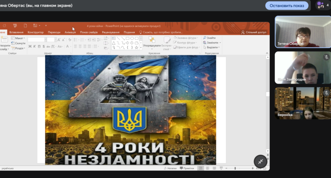This screenshot has width=331, height=178.
Task: Switch to the Анімація tab
Action: coord(70,32)
